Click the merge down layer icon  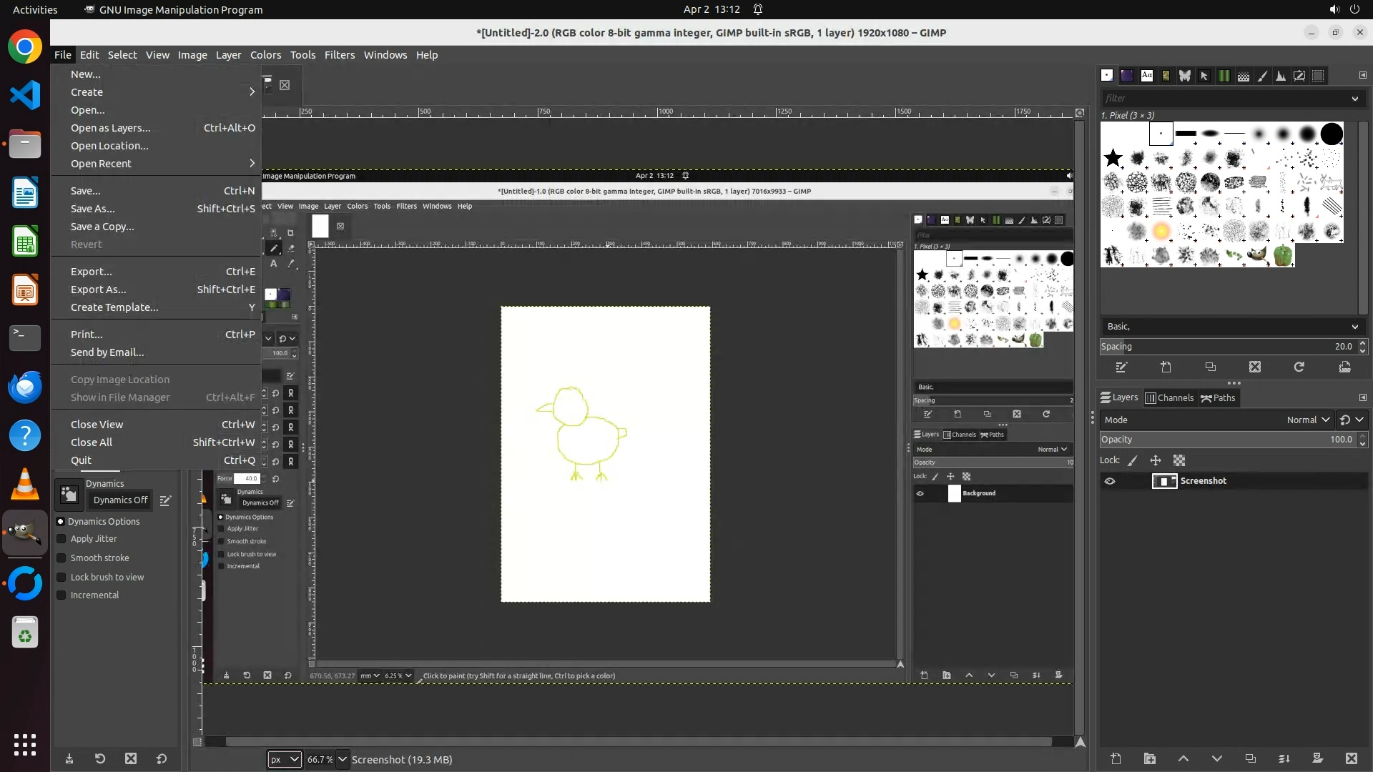(1284, 758)
